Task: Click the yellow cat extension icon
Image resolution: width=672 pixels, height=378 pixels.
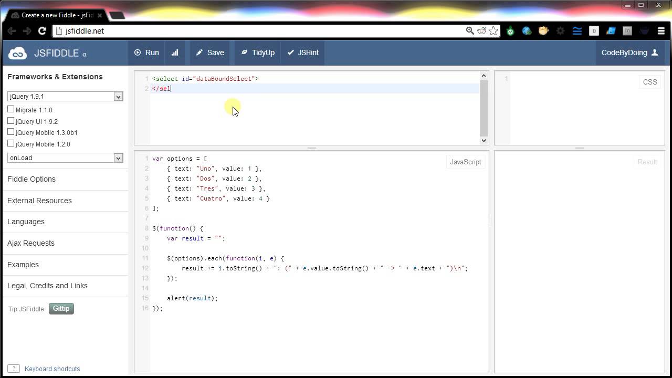Action: (543, 31)
